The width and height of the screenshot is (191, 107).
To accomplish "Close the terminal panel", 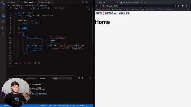I will pyautogui.click(x=90, y=78).
